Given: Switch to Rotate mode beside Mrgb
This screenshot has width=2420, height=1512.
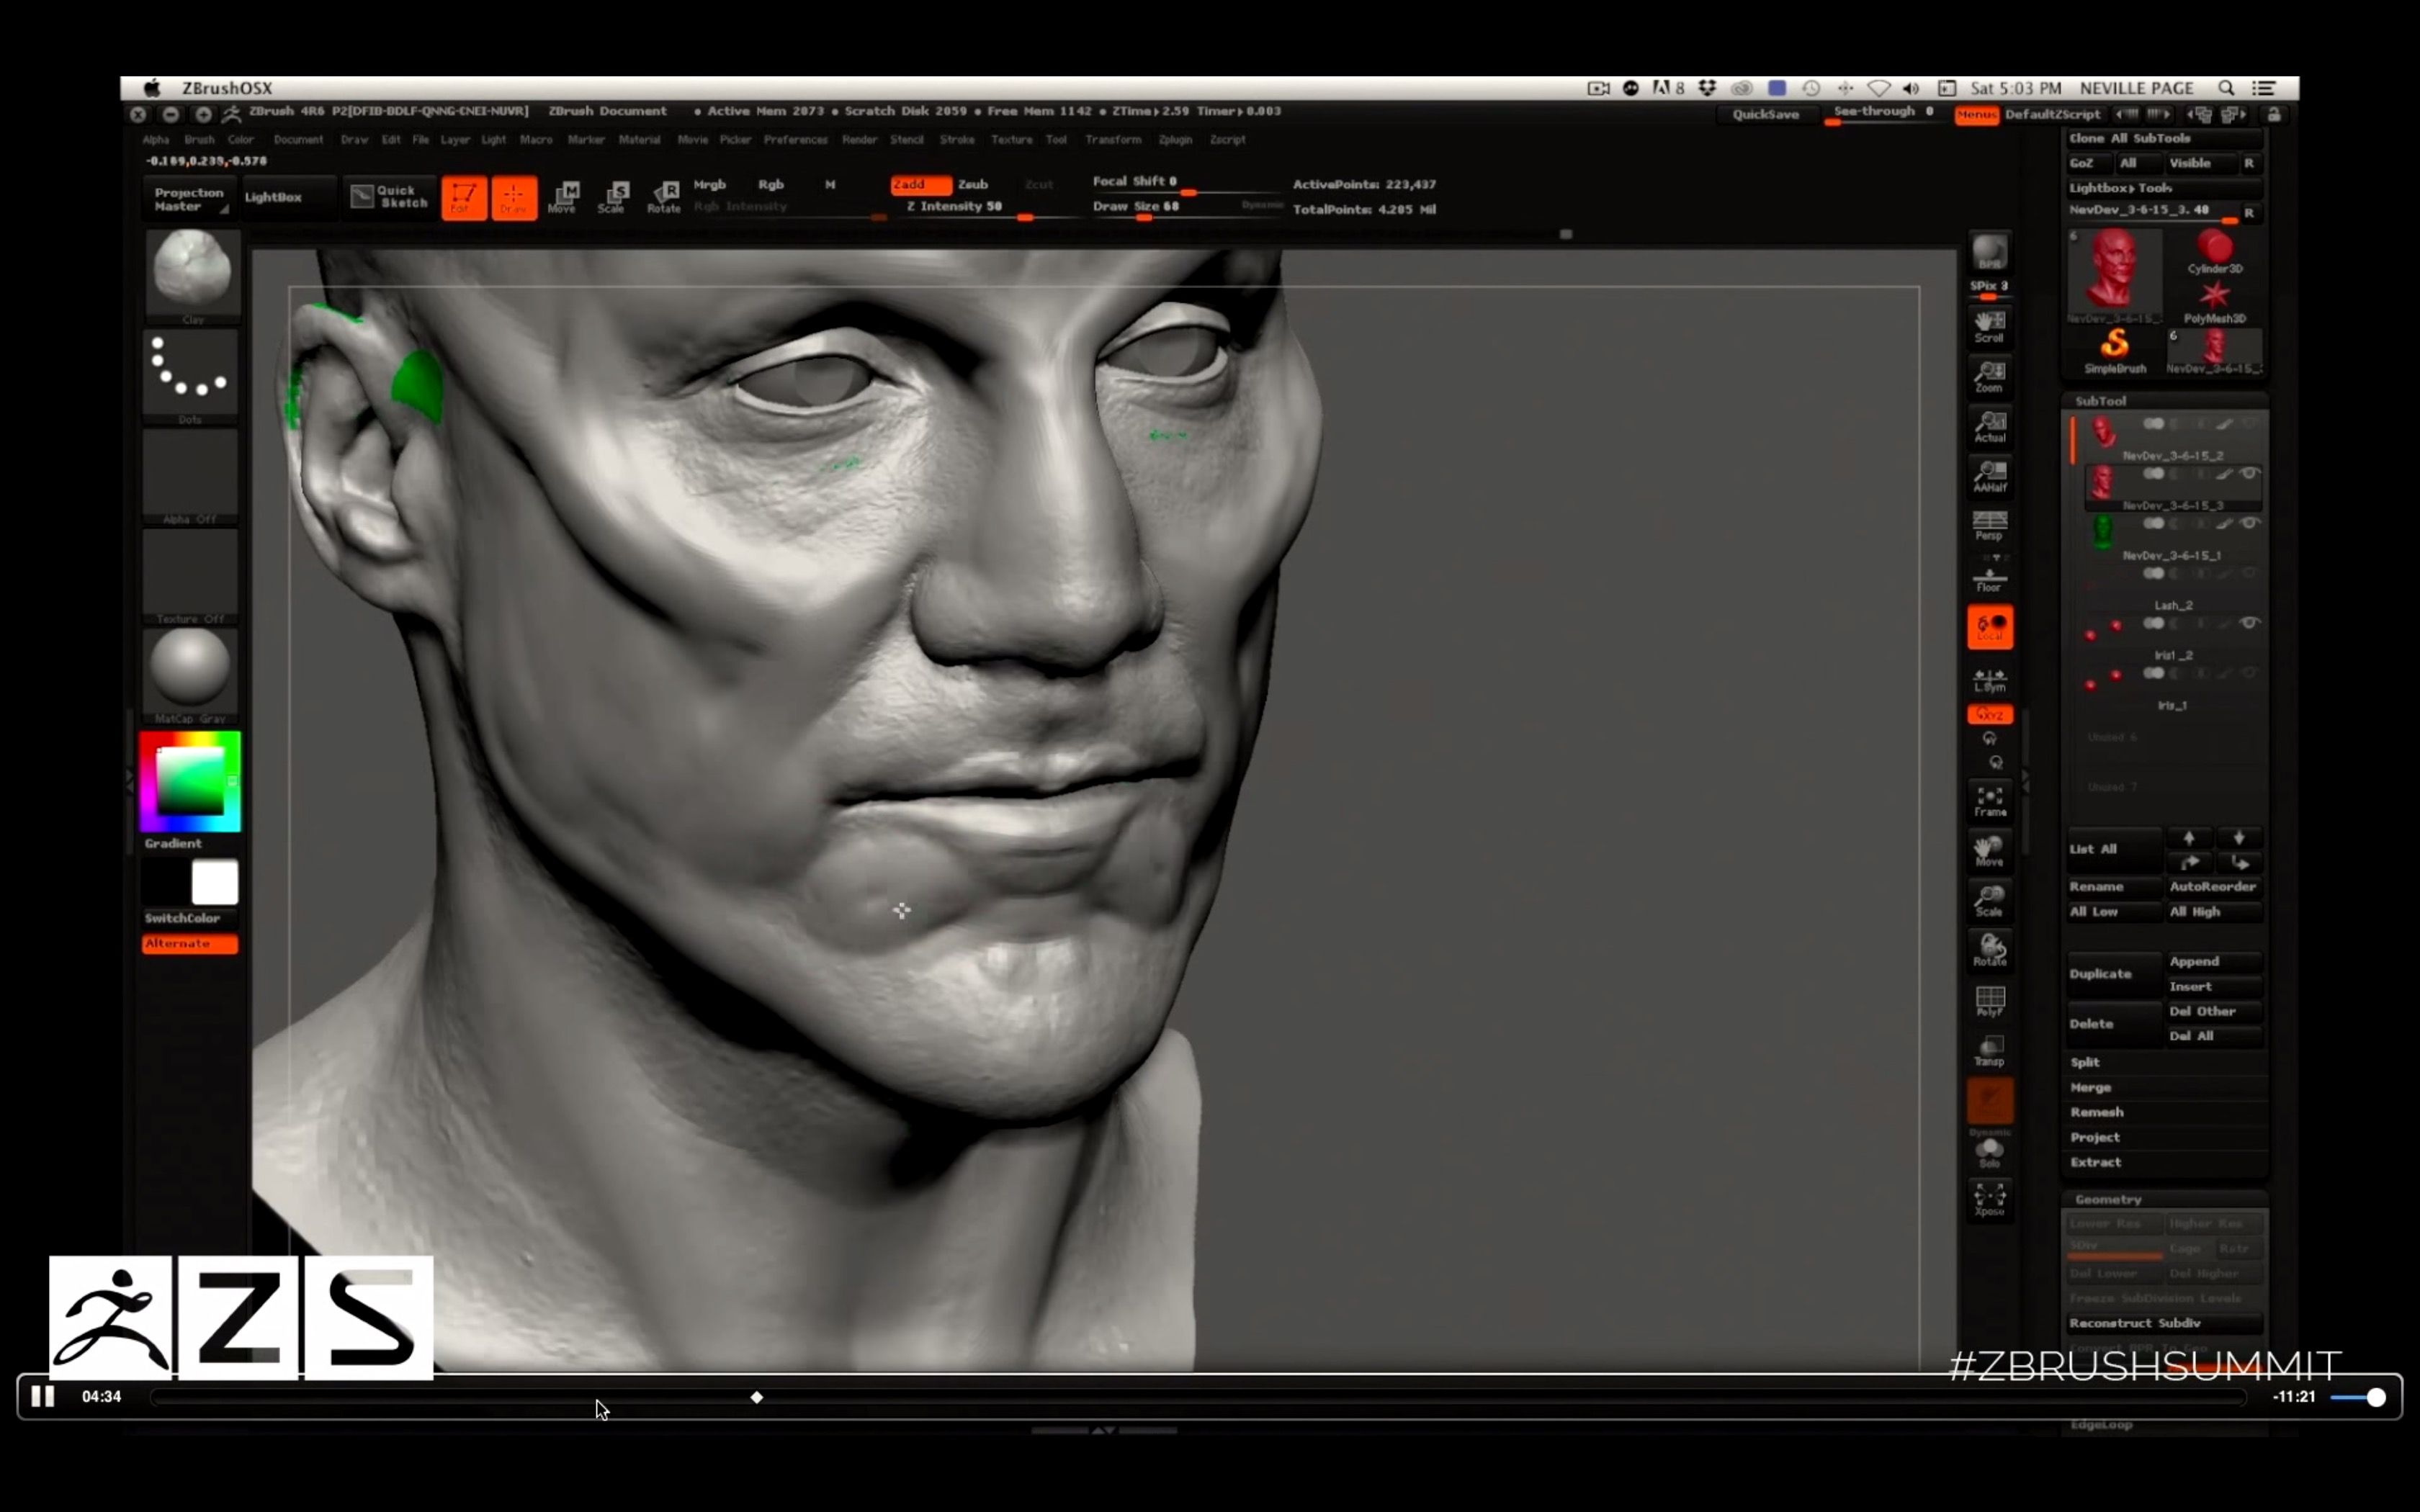Looking at the screenshot, I should pyautogui.click(x=663, y=197).
